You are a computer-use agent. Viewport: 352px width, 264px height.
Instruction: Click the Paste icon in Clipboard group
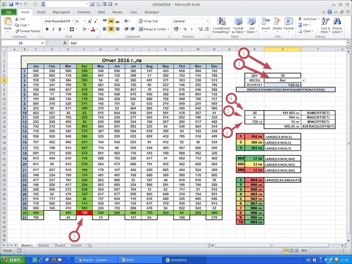(8, 23)
